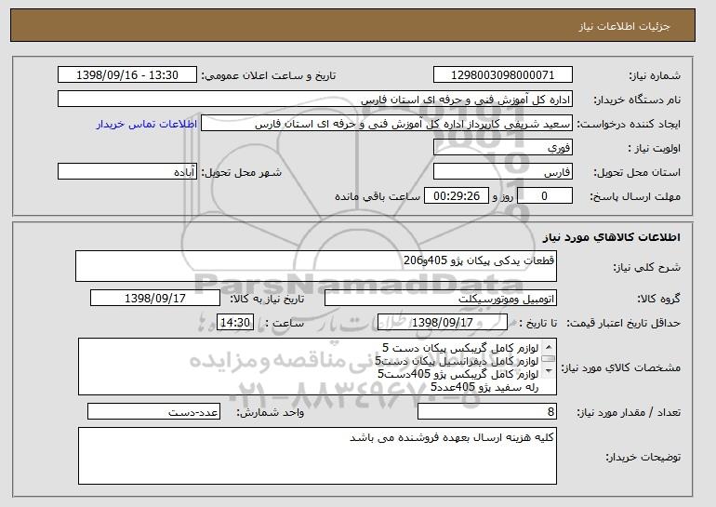716x507 pixels.
Task: Click the label مشخصات کالای مورد نیاز
Action: point(621,367)
